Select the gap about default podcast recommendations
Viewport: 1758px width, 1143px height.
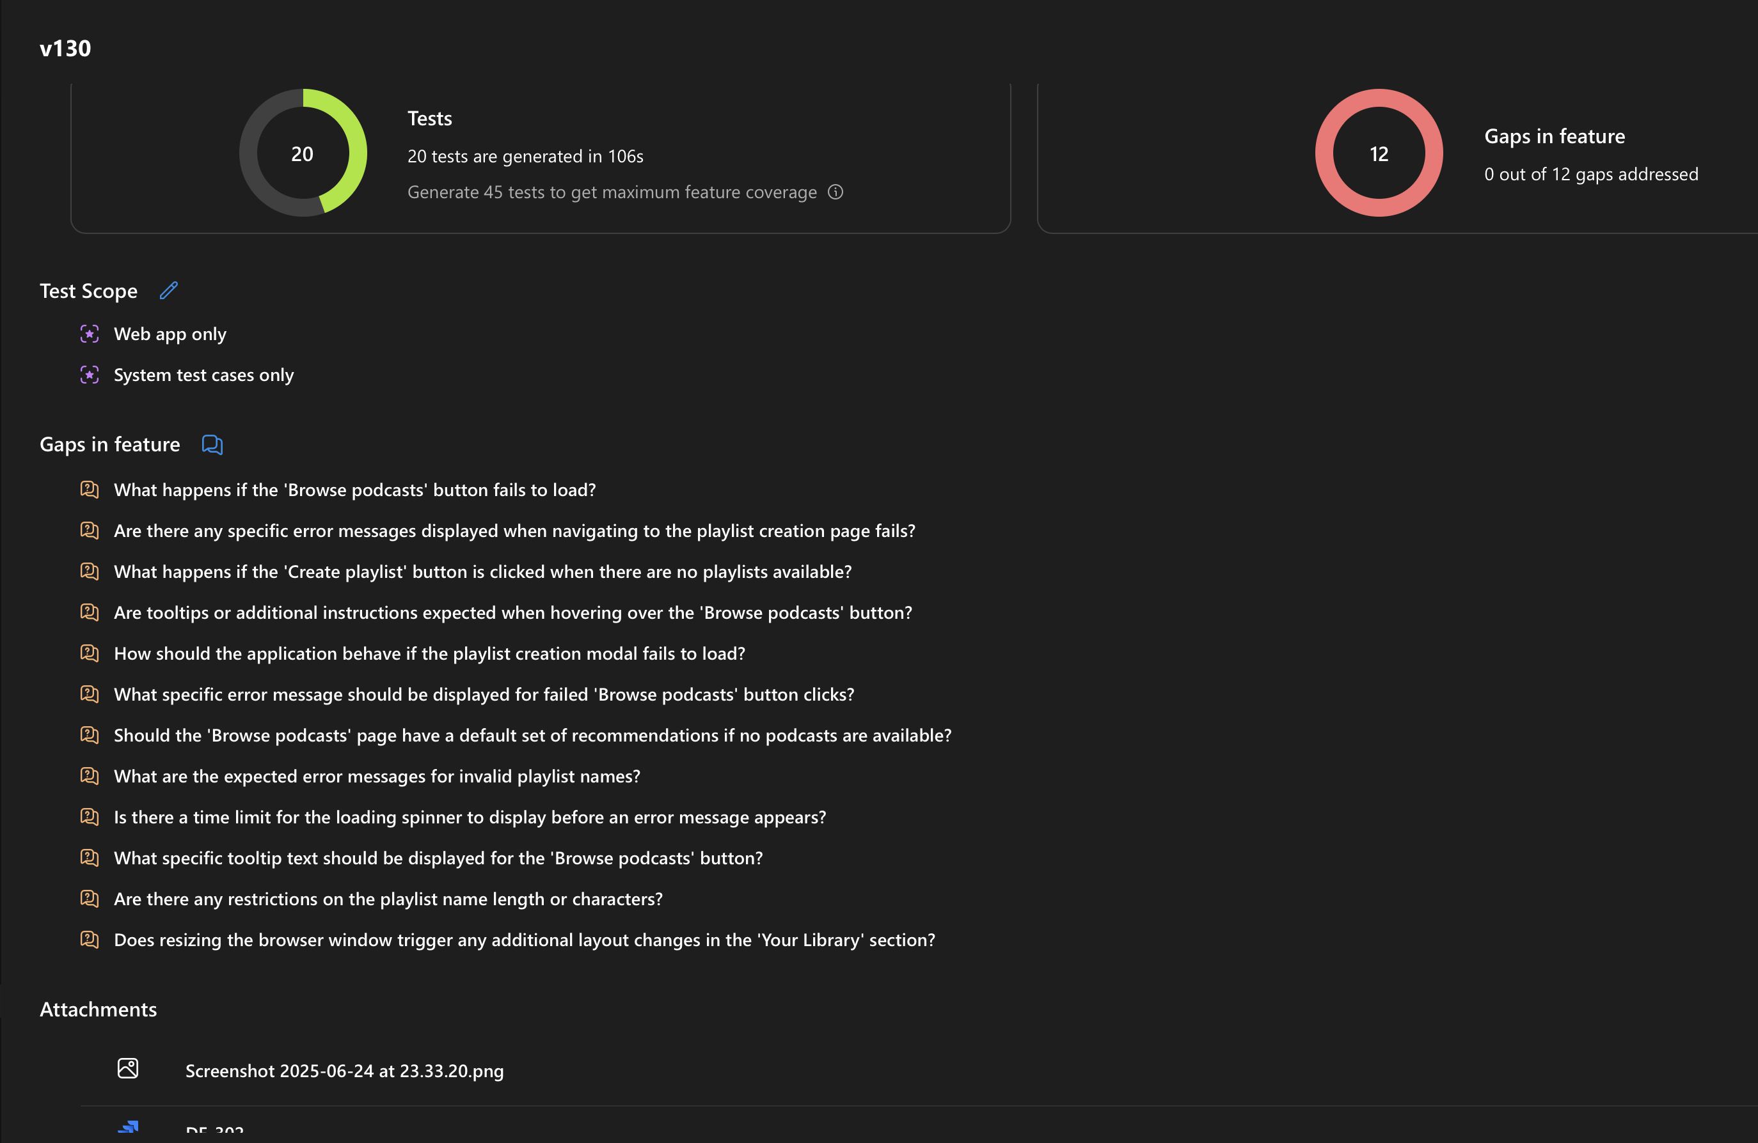pos(532,736)
